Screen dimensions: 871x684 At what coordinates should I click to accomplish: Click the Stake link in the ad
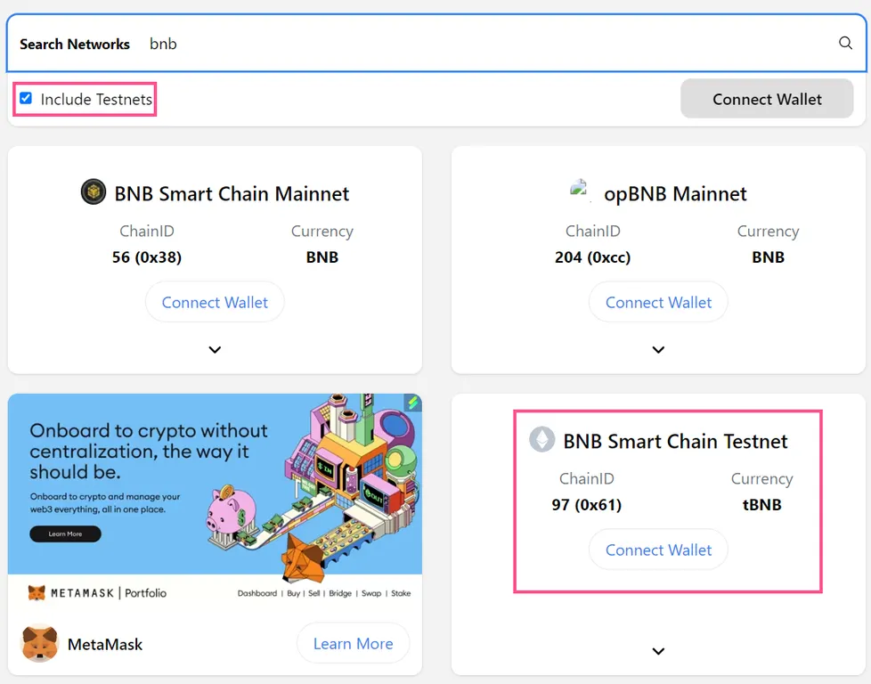pos(401,593)
